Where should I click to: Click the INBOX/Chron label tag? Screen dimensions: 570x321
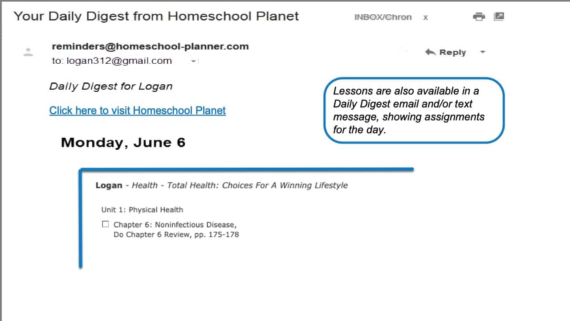click(x=383, y=17)
